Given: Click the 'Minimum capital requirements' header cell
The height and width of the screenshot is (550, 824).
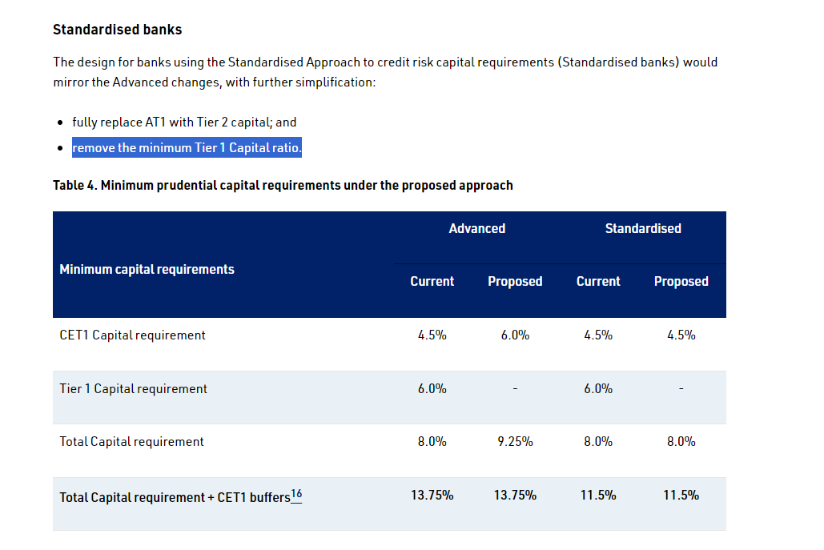Looking at the screenshot, I should [x=147, y=270].
